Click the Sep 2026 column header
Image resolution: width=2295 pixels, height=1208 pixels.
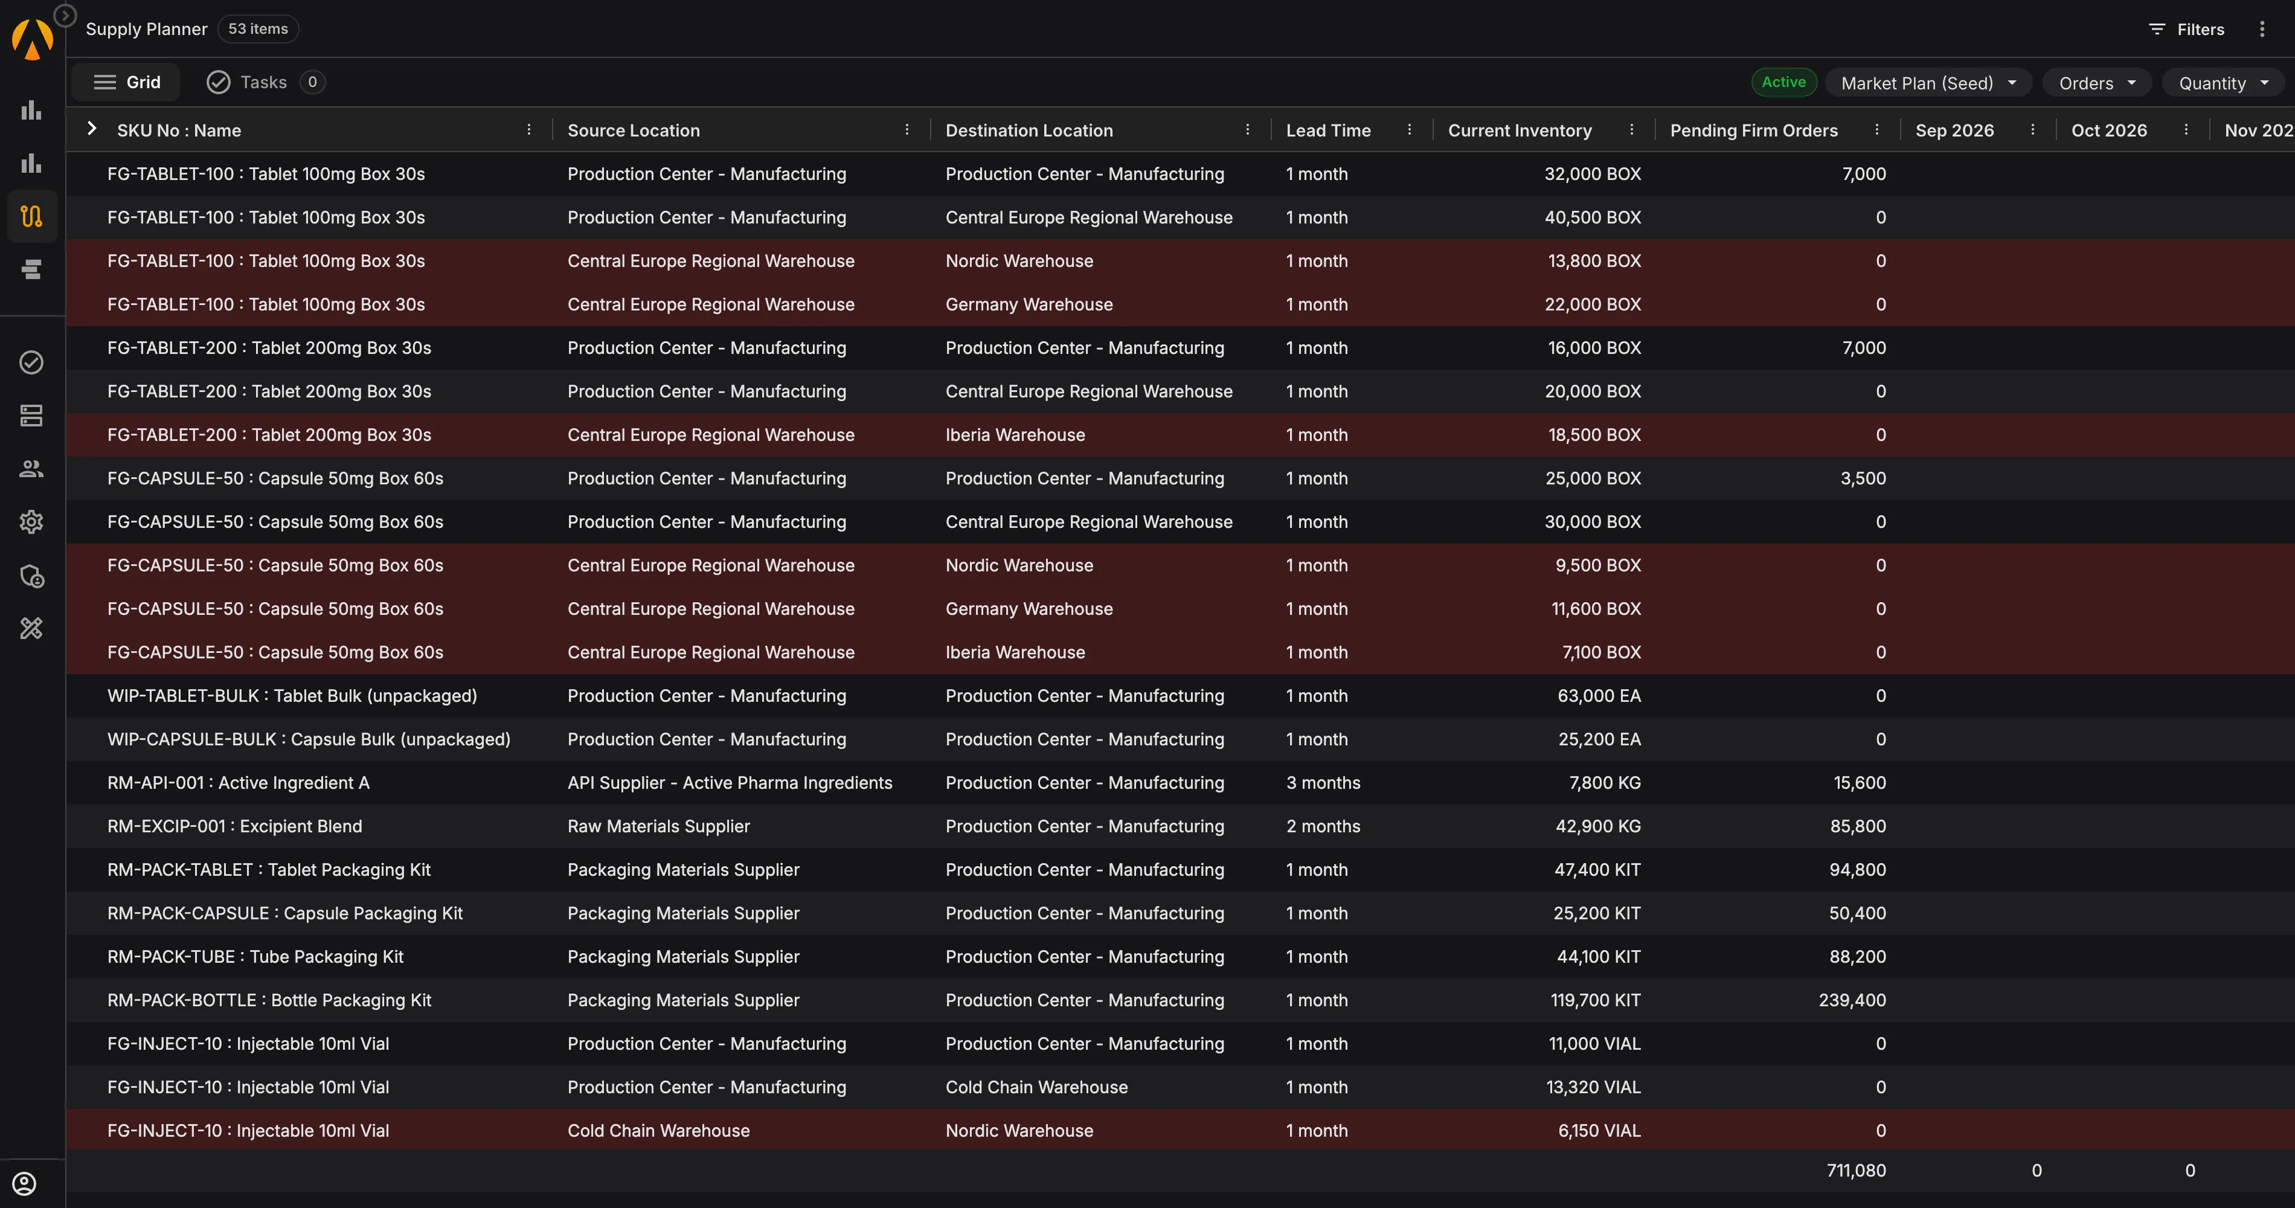tap(1954, 130)
